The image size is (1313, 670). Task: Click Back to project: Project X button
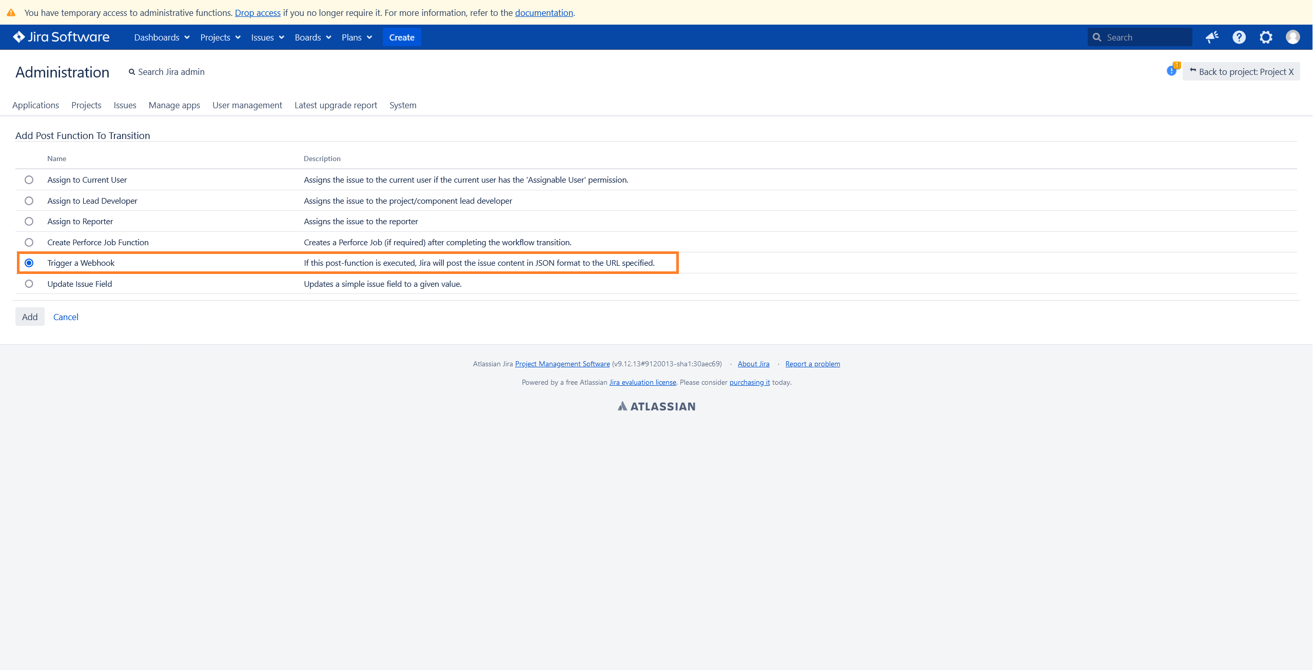[x=1241, y=72]
